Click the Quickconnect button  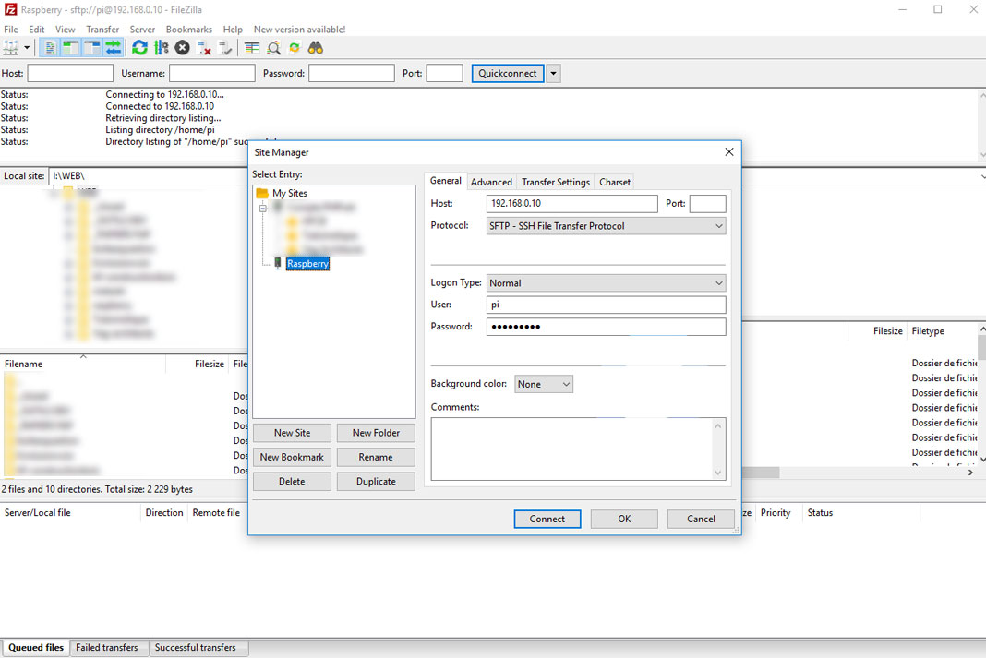(508, 73)
